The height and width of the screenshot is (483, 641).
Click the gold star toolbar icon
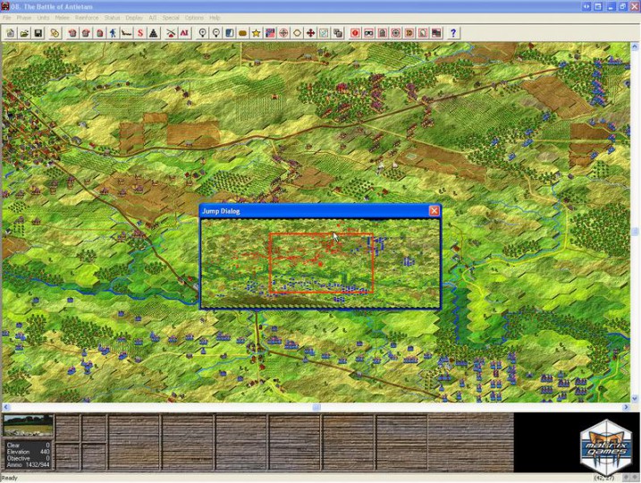[x=257, y=33]
